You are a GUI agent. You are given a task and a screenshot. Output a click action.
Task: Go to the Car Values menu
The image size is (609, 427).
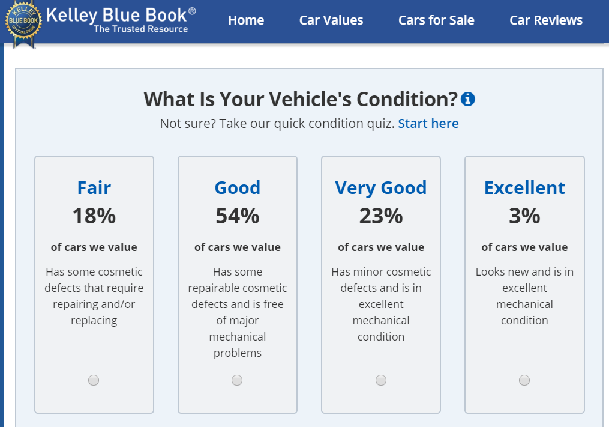tap(331, 20)
